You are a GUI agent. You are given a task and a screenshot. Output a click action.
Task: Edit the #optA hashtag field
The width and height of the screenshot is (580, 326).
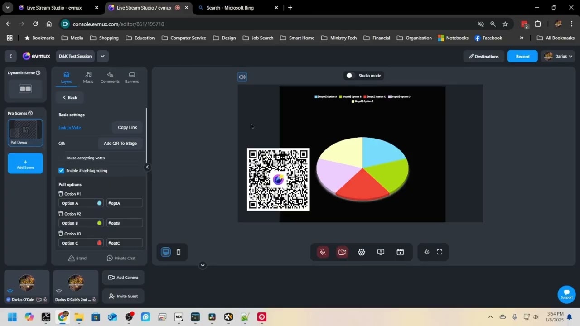125,203
